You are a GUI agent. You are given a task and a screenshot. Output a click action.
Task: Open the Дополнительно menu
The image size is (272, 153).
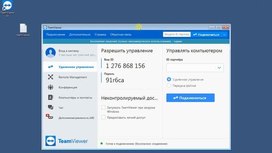coord(80,34)
